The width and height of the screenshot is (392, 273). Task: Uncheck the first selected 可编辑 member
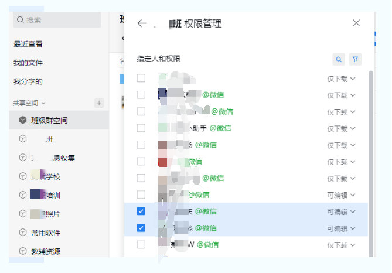(x=141, y=211)
